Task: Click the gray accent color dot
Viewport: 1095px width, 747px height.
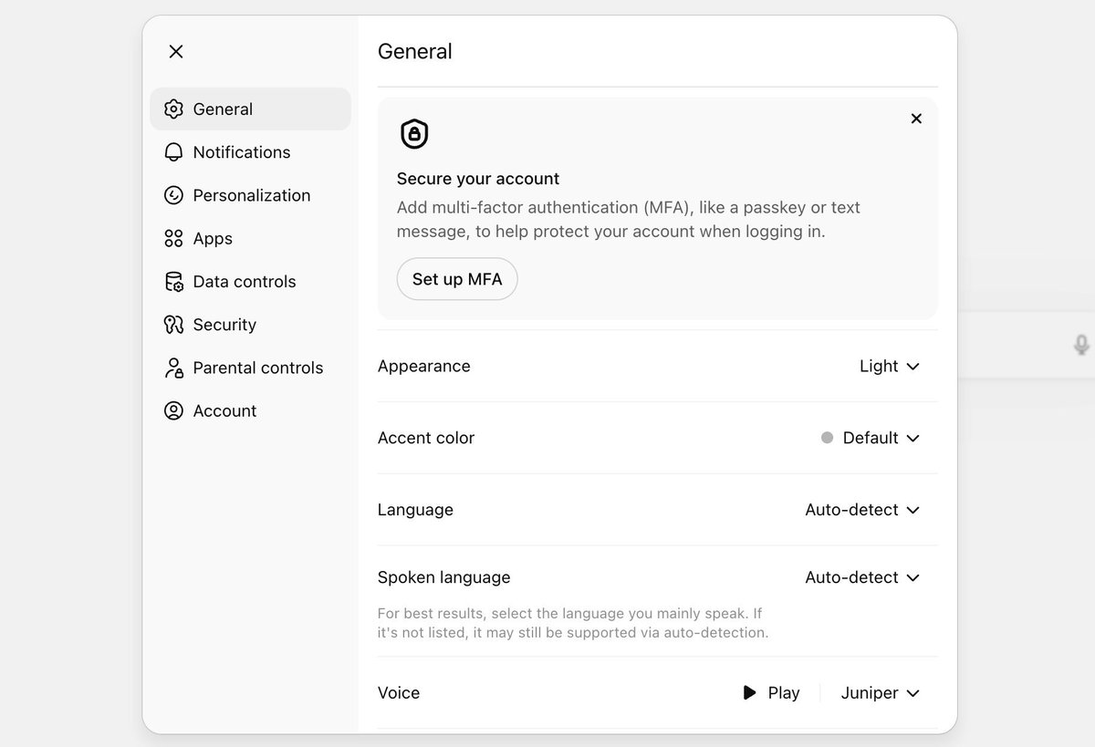Action: pos(827,438)
